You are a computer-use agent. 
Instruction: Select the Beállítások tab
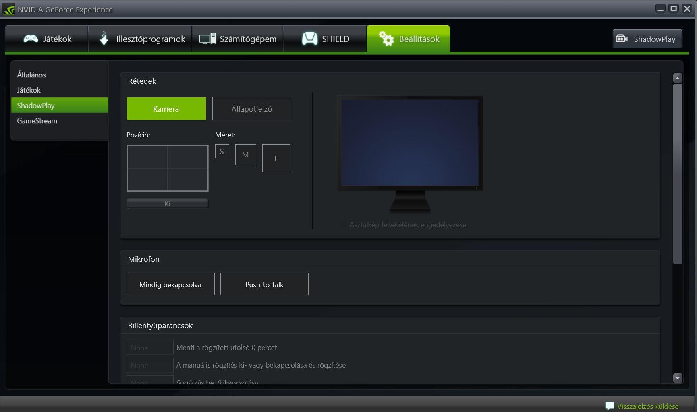coord(409,39)
